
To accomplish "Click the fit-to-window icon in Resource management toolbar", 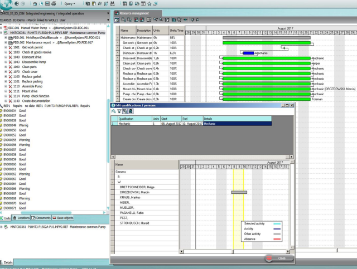I will (167, 20).
